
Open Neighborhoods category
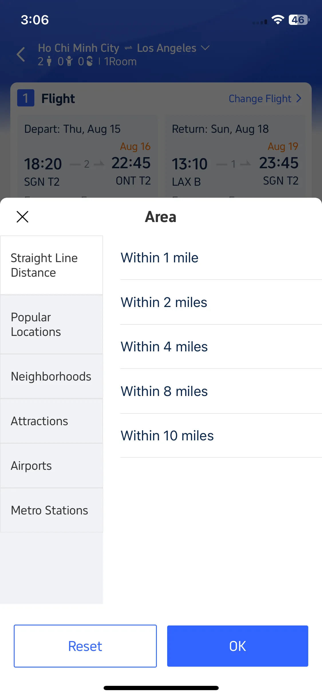click(x=52, y=377)
